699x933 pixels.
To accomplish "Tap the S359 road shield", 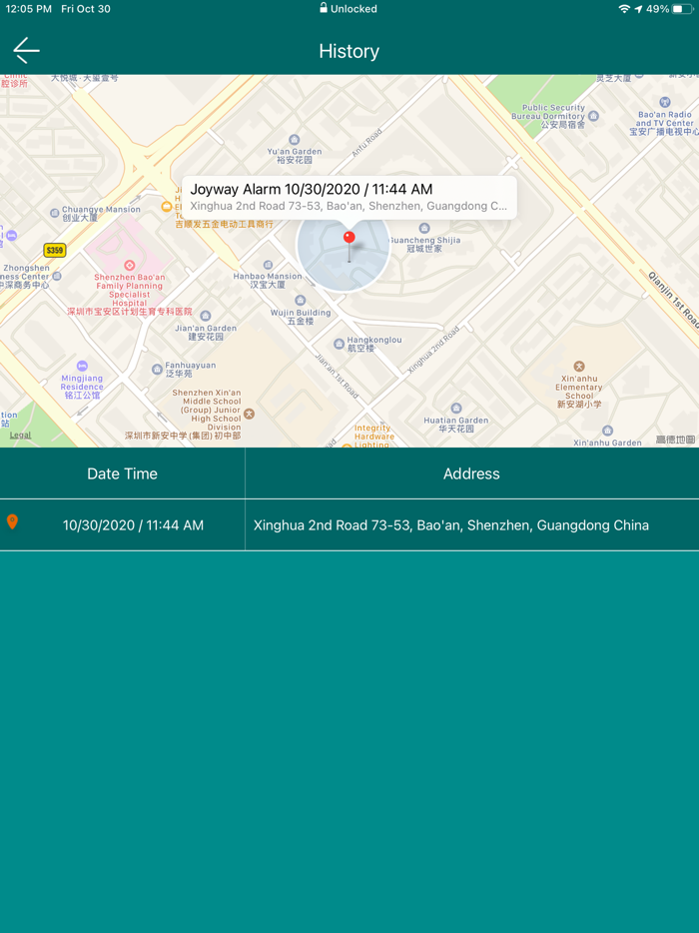I will point(55,250).
